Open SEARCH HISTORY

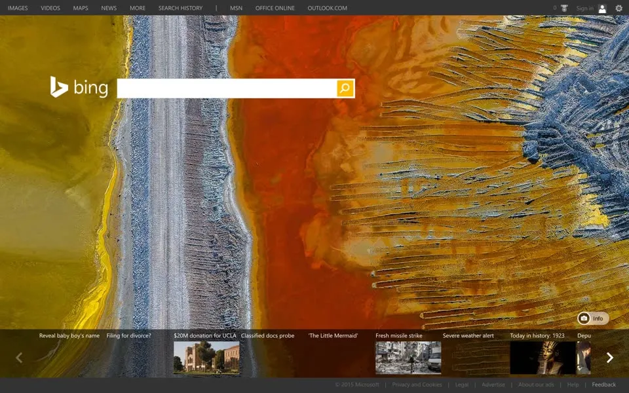(180, 8)
